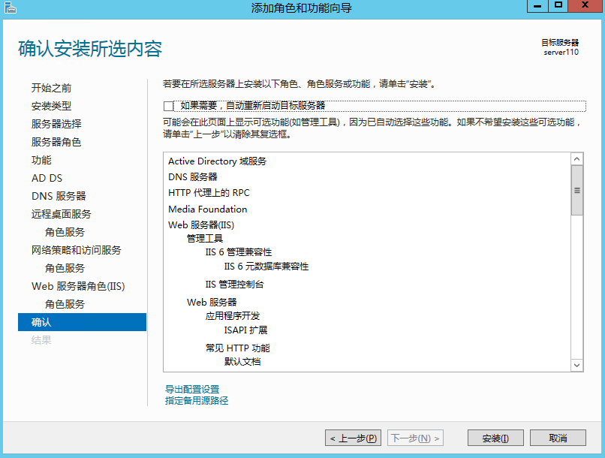Image resolution: width=605 pixels, height=458 pixels.
Task: Open the 开始之前 step
Action: click(x=51, y=88)
